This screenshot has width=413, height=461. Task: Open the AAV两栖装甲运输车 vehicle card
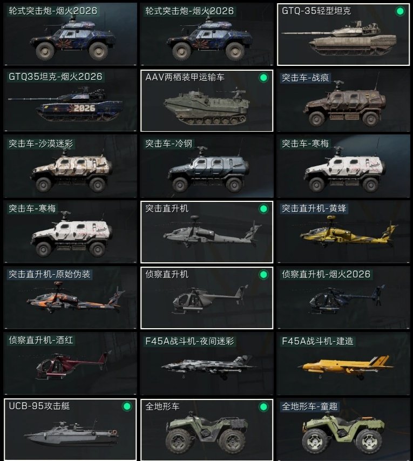pyautogui.click(x=207, y=100)
